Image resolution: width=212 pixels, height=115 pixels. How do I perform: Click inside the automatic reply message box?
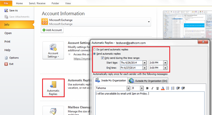point(150,103)
